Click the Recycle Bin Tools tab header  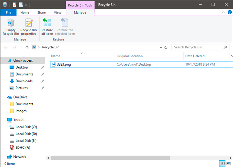click(x=80, y=5)
